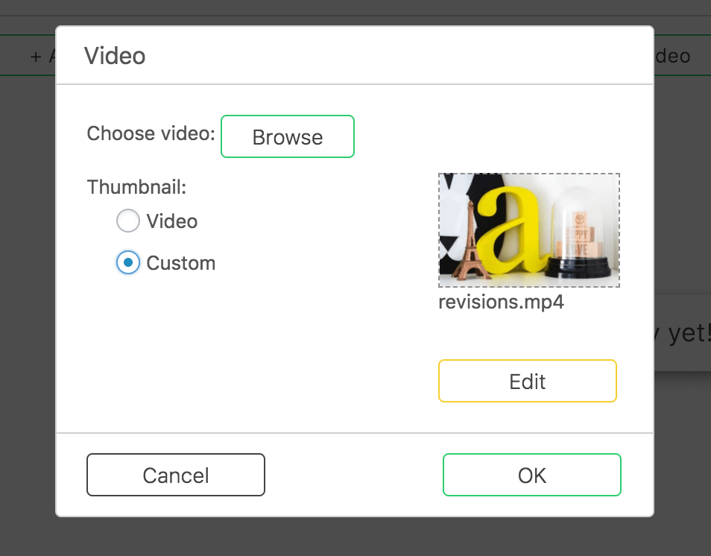Viewport: 711px width, 556px height.
Task: Click the partially hidden 'yet!' message behind the dialog
Action: pyautogui.click(x=681, y=332)
